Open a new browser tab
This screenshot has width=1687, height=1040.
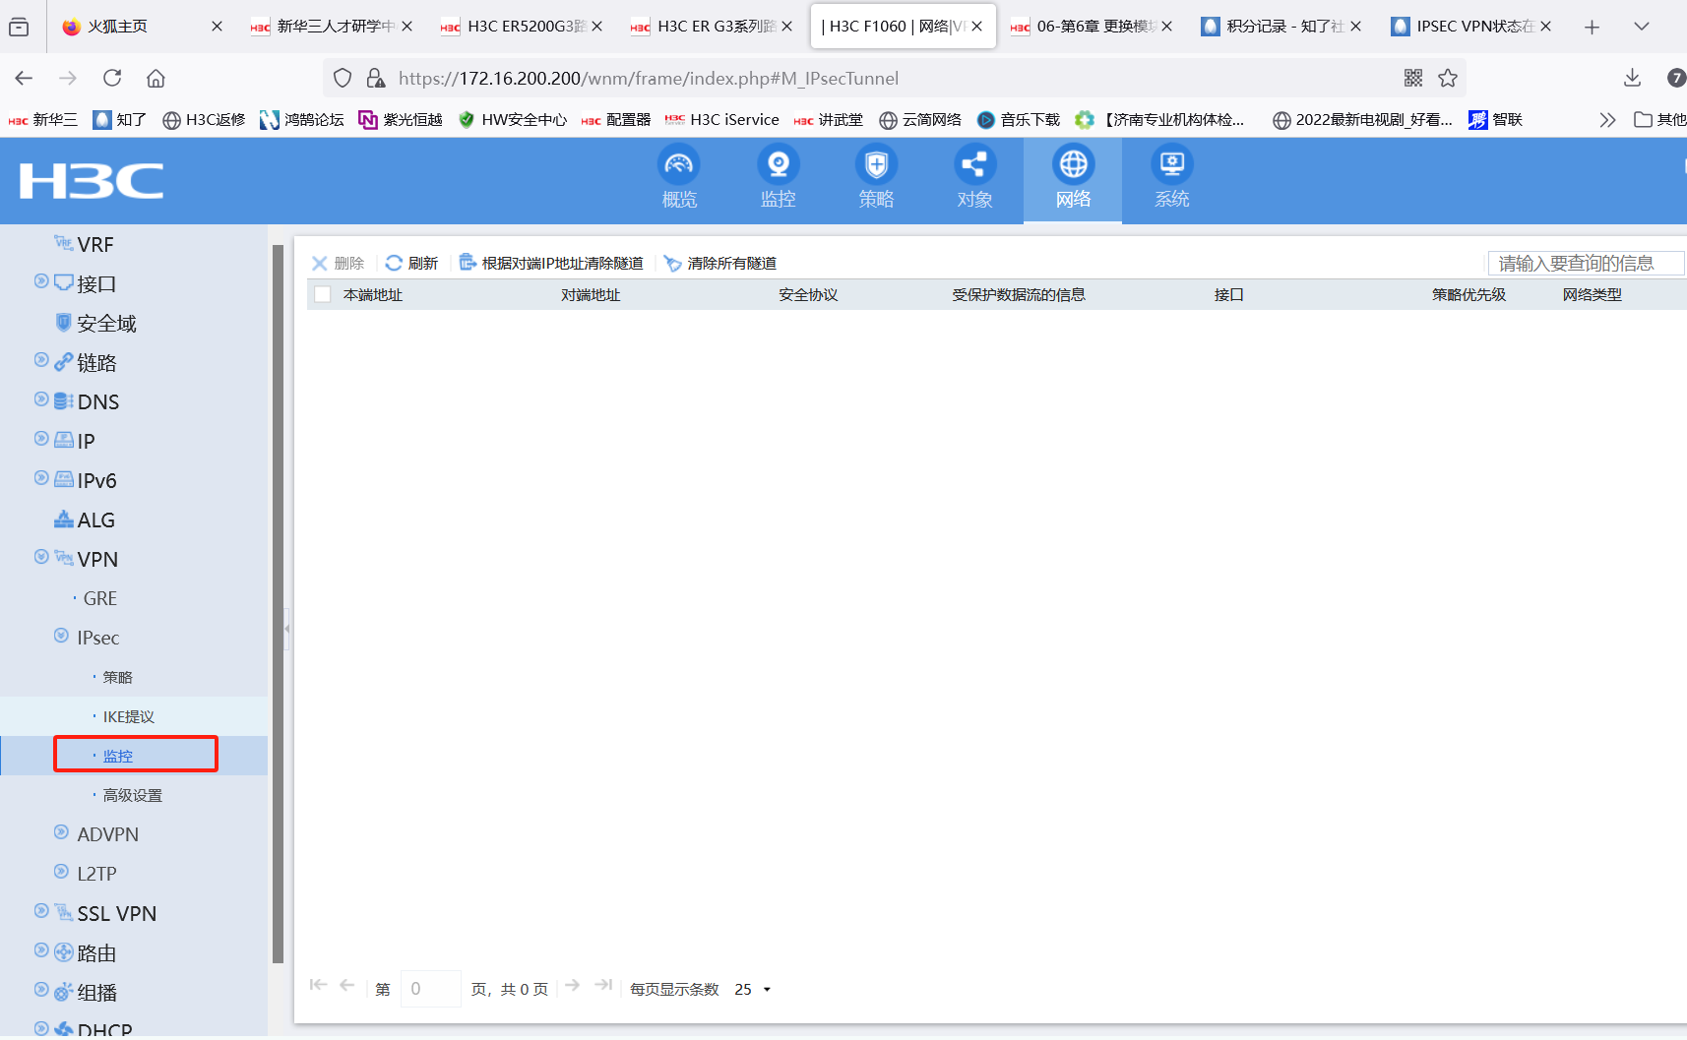point(1592,27)
